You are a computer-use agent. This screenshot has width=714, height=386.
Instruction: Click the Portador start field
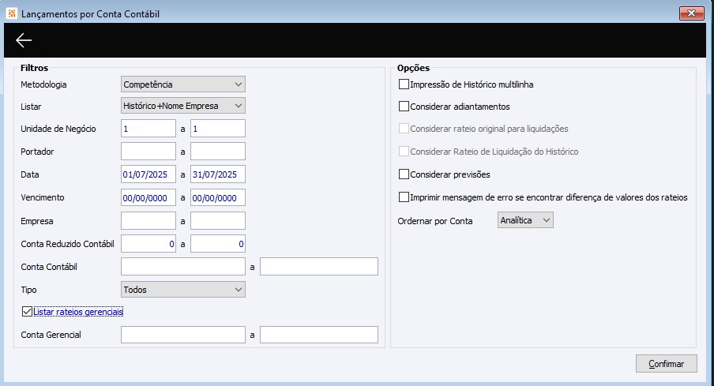pyautogui.click(x=148, y=151)
